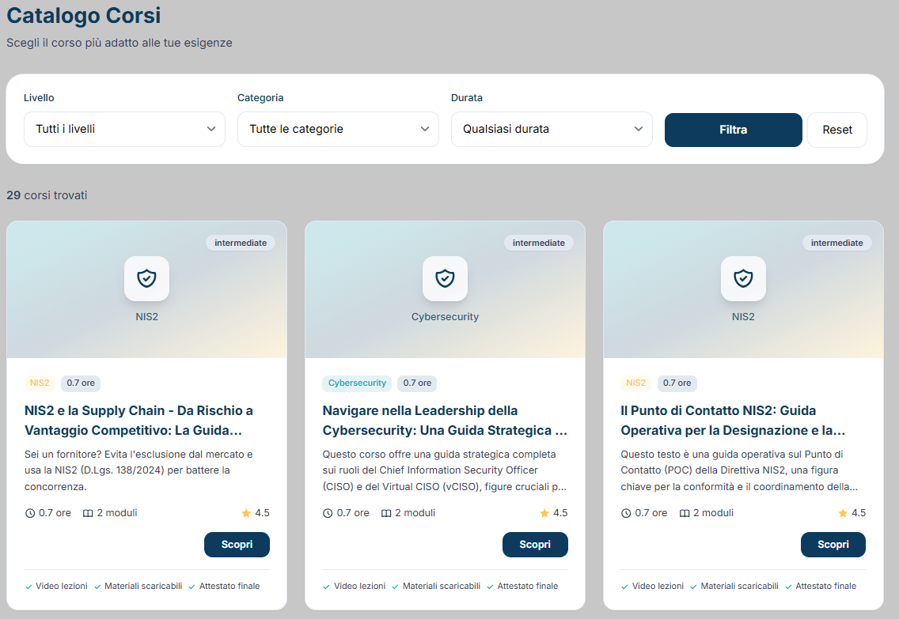The image size is (899, 619).
Task: Click the shield icon above the Cybersecurity label
Action: tap(445, 278)
